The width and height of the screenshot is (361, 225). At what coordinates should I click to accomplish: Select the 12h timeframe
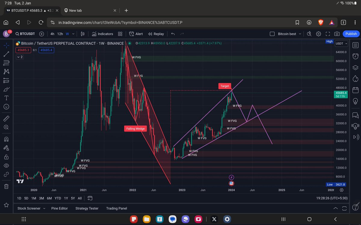click(x=60, y=34)
